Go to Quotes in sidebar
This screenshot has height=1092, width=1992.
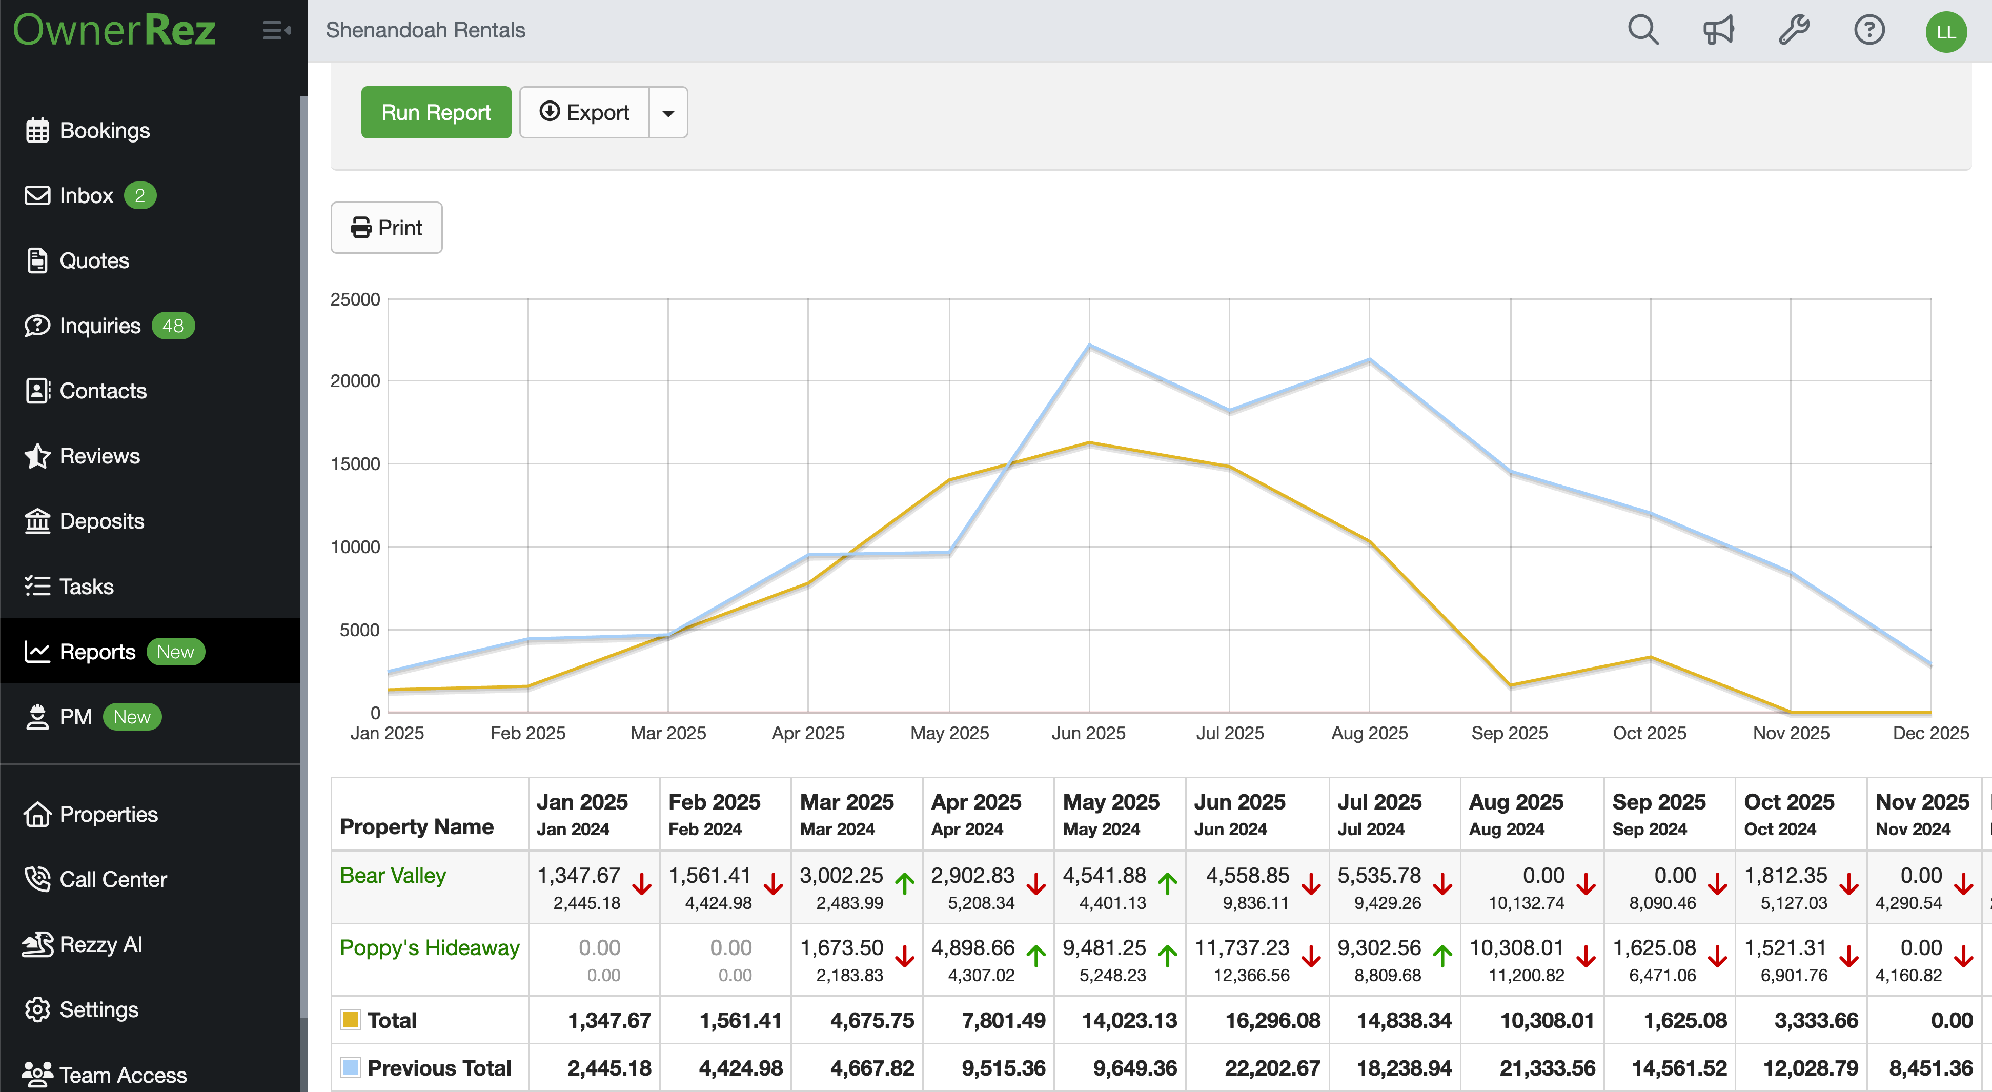click(x=150, y=260)
